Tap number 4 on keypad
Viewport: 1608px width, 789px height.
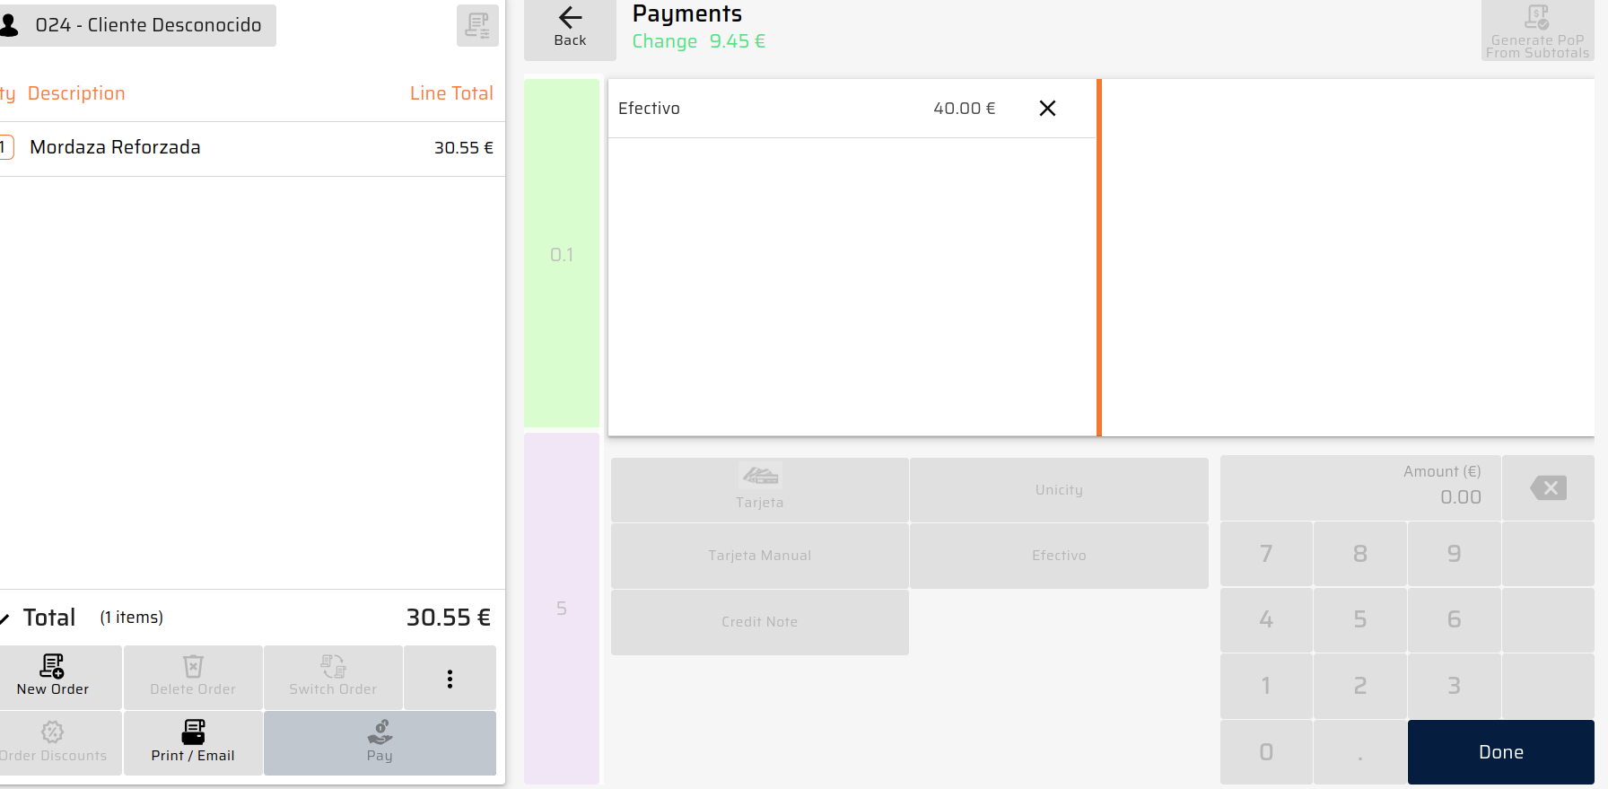click(x=1266, y=619)
